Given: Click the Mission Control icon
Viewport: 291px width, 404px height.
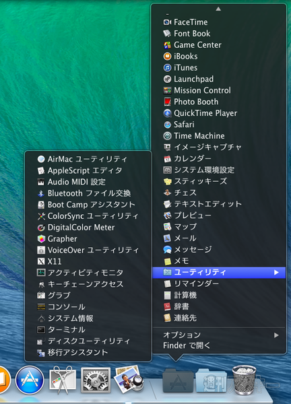Looking at the screenshot, I should [x=167, y=90].
